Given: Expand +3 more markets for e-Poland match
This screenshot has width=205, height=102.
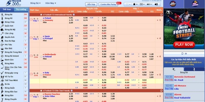Looking at the screenshot, I should coord(159,20).
